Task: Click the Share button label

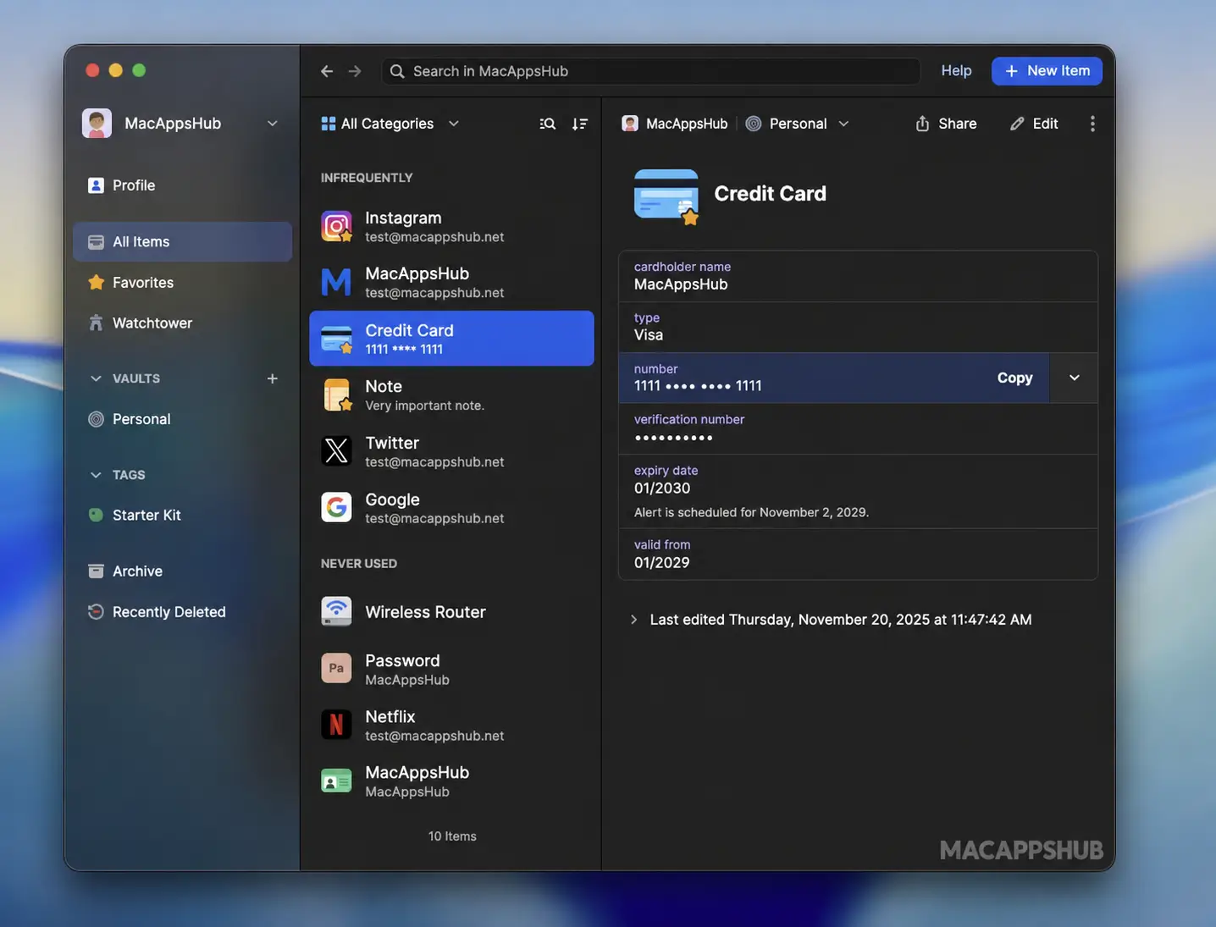Action: (x=958, y=124)
